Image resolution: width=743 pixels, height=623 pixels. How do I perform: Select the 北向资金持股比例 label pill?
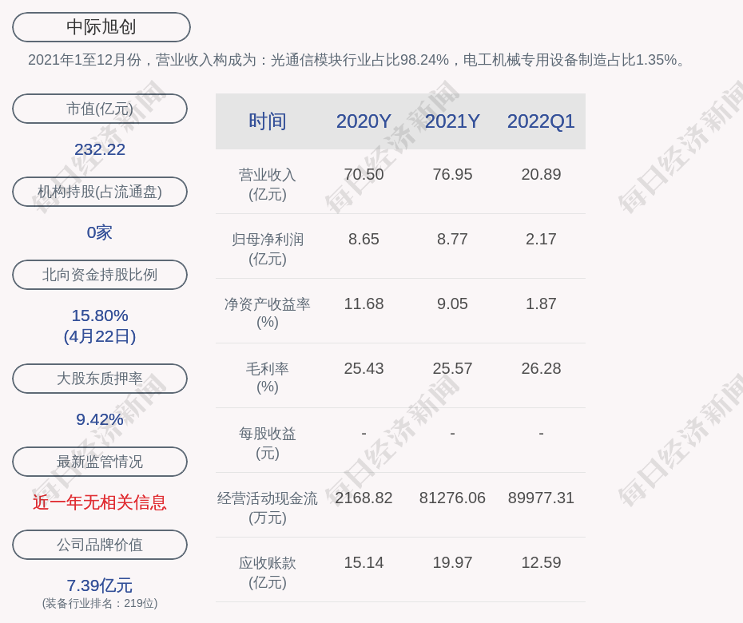(x=100, y=274)
